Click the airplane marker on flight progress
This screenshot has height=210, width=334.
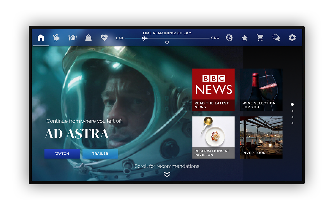(145, 38)
